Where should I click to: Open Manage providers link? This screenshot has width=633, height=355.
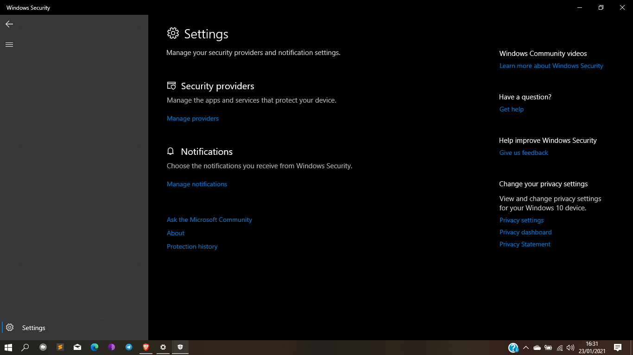193,118
